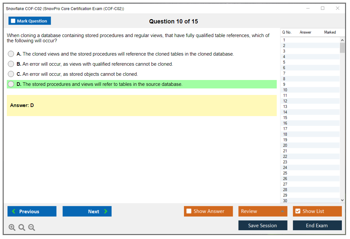The image size is (350, 239).
Task: Go to the Next question
Action: click(87, 211)
